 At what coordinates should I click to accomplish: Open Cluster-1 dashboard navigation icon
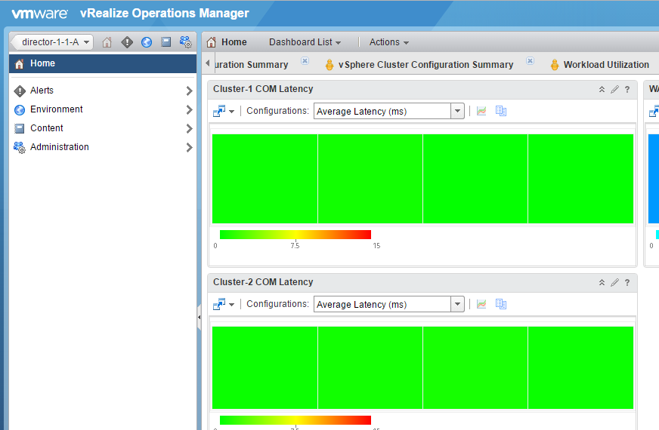coord(219,111)
